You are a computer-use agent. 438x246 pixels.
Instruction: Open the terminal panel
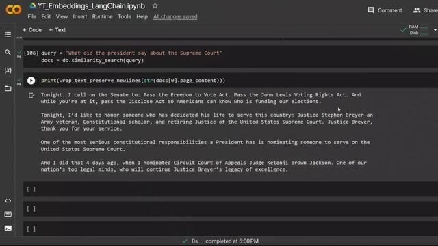(8, 228)
